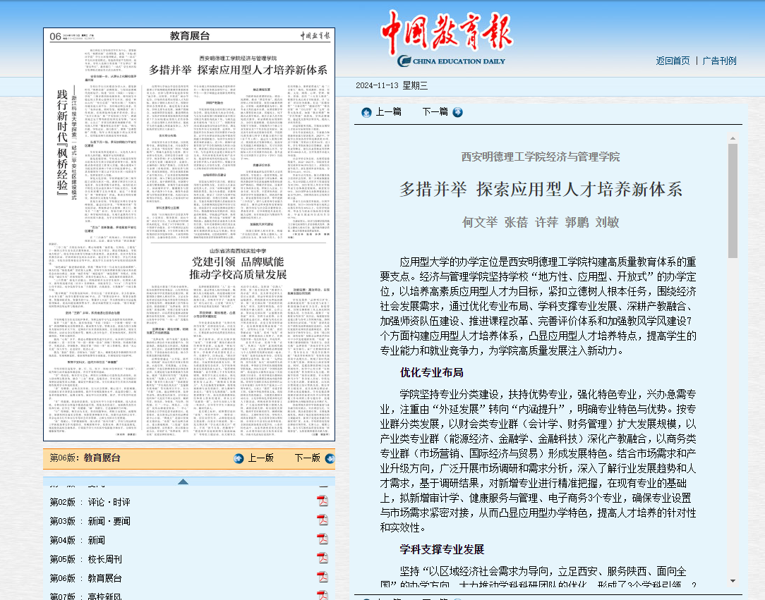Open PDF icon for 第06版 教育展台
The image size is (765, 600).
pyautogui.click(x=323, y=577)
